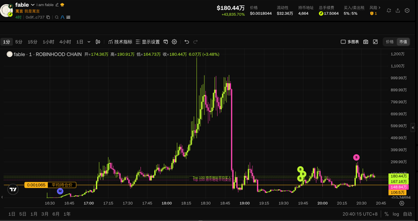Viewport: 418px width, 221px height.
Task: Switch to the 15分 timeframe
Action: coord(33,42)
